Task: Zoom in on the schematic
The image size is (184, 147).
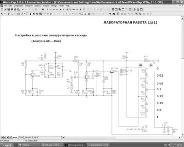Action: (136, 14)
